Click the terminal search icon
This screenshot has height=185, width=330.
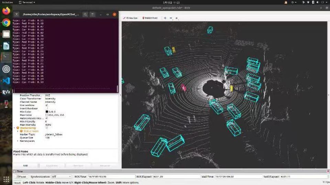[x=85, y=14]
